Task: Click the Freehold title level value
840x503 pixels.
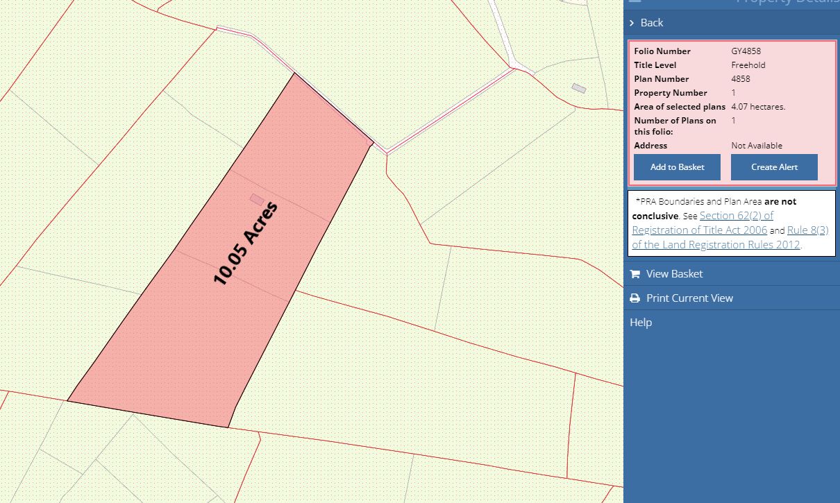Action: pos(748,65)
